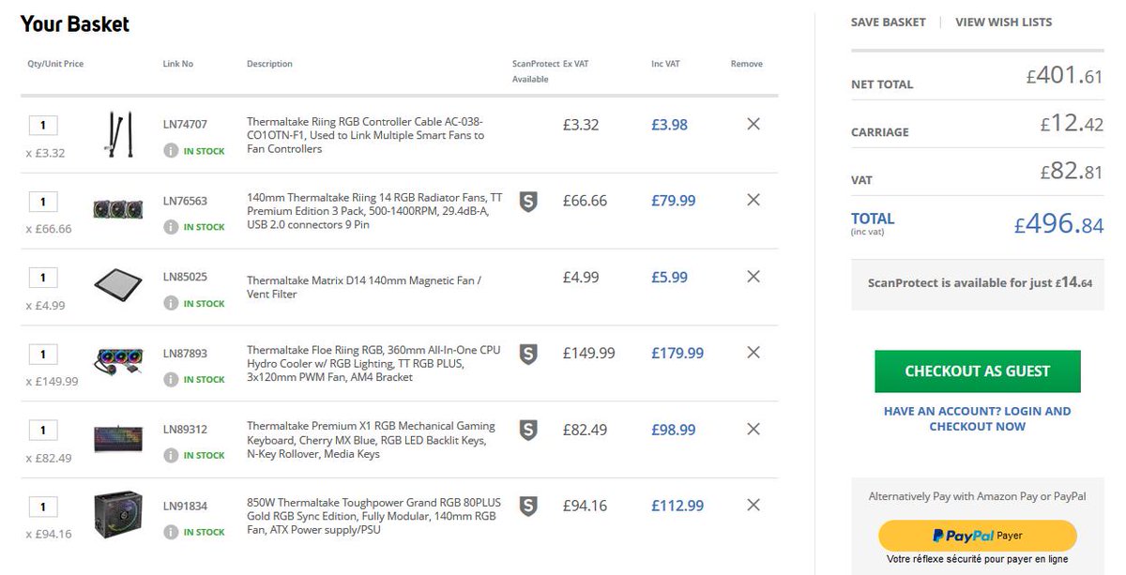The image size is (1126, 575).
Task: Click link number LN74707
Action: click(x=185, y=124)
